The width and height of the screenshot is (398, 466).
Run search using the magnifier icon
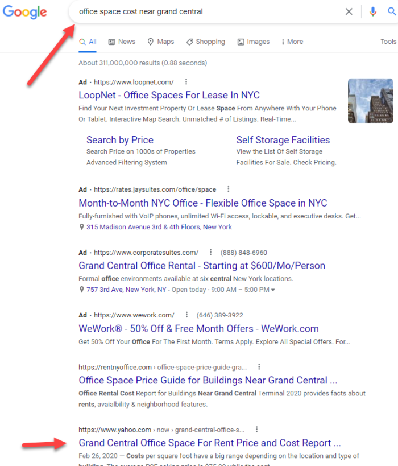392,11
